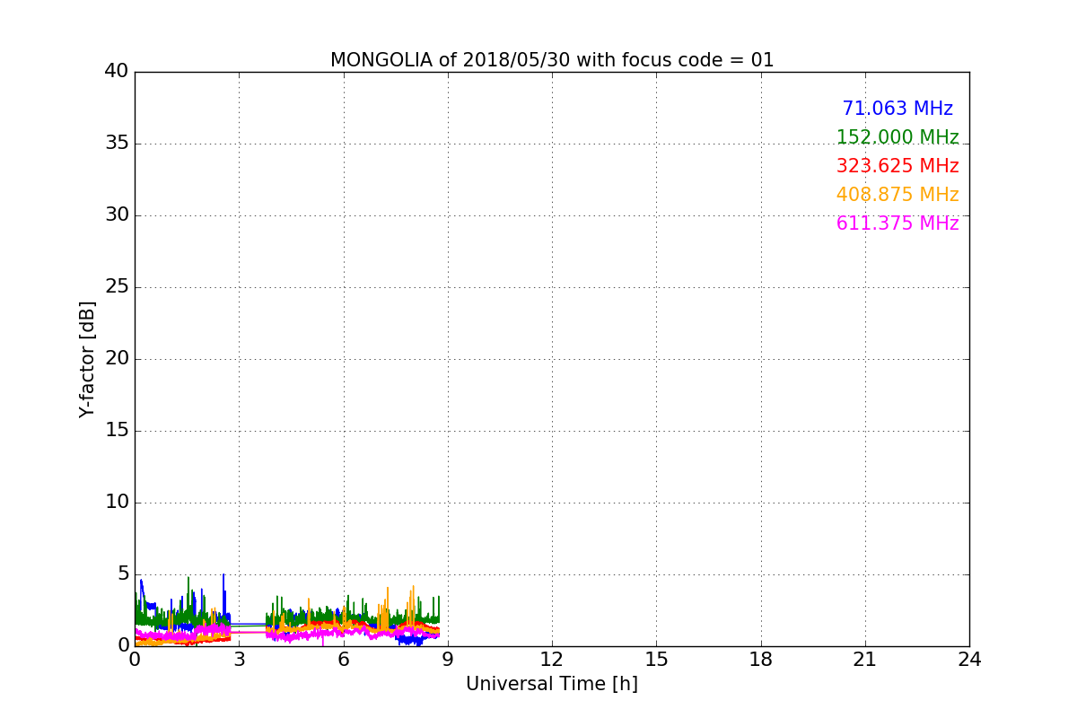1077x718 pixels.
Task: Click the x-axis tick label 21
Action: point(865,660)
